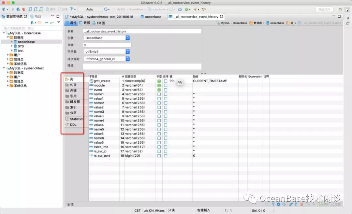
Task: Maximize the editor area via square icon
Action: pos(339,16)
